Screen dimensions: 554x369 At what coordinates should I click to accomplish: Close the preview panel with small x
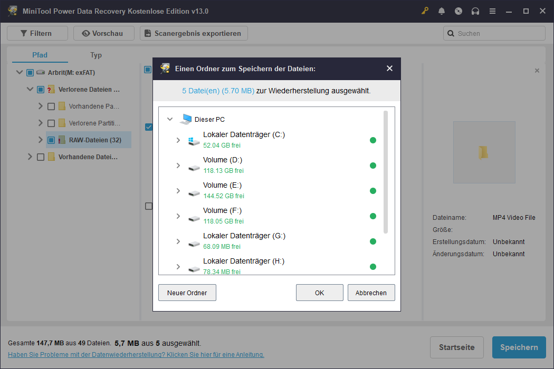(x=537, y=71)
